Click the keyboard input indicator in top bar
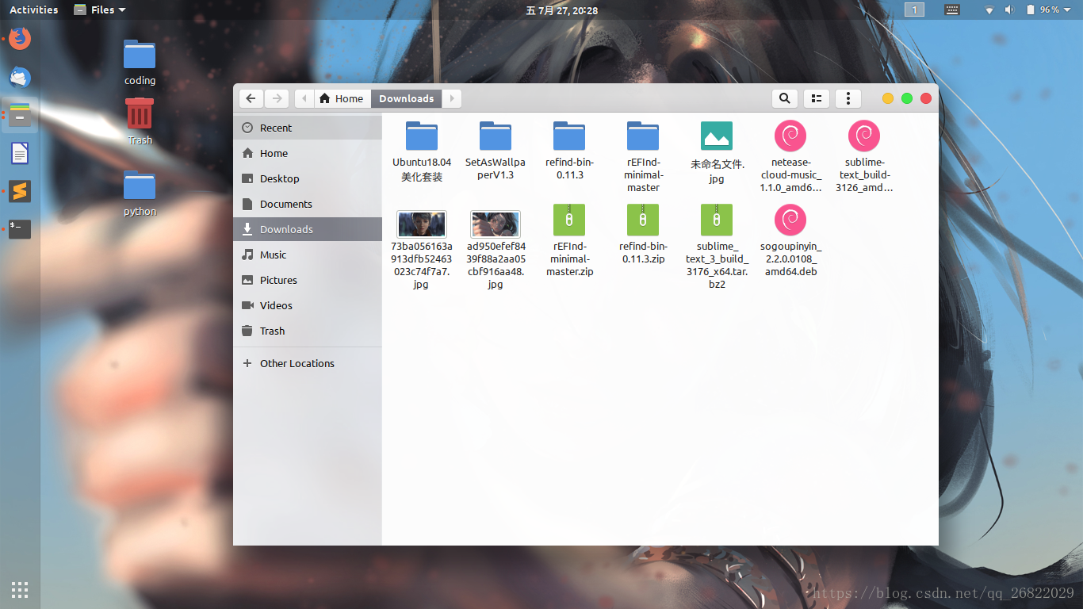 pos(952,10)
